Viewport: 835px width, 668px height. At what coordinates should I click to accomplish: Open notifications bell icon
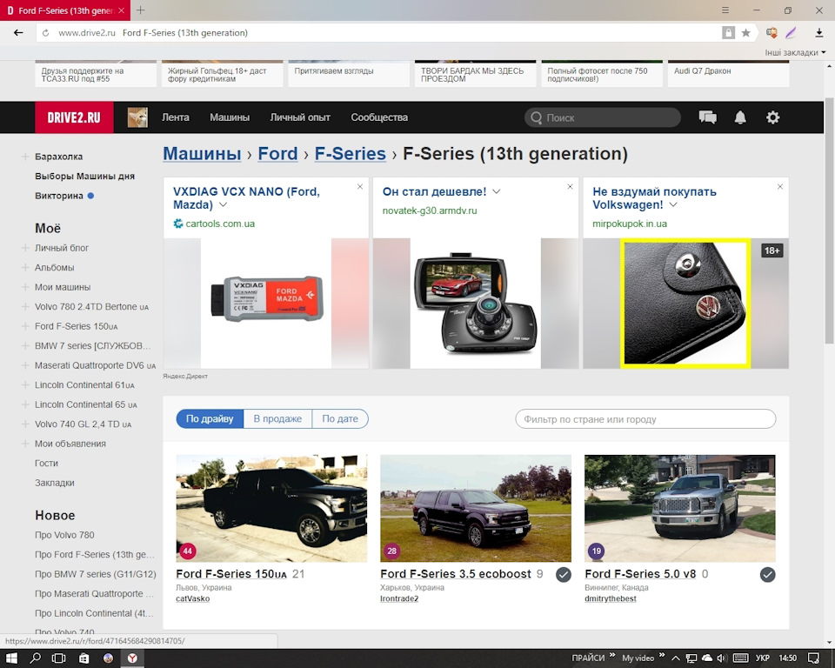(740, 117)
